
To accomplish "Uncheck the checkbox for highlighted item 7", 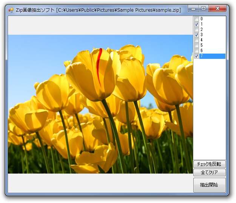I will click(x=196, y=56).
